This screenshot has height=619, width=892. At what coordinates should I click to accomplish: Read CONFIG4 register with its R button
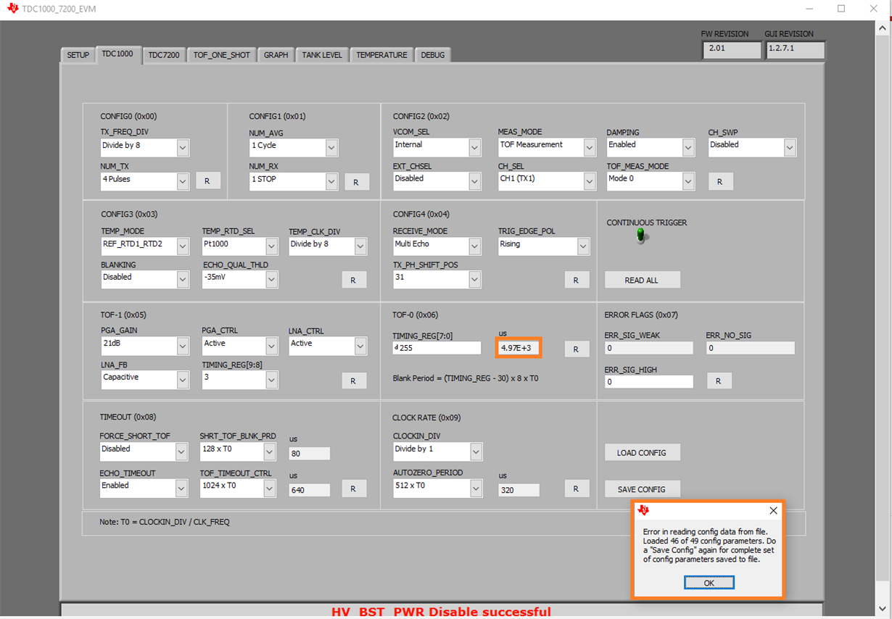click(x=577, y=280)
